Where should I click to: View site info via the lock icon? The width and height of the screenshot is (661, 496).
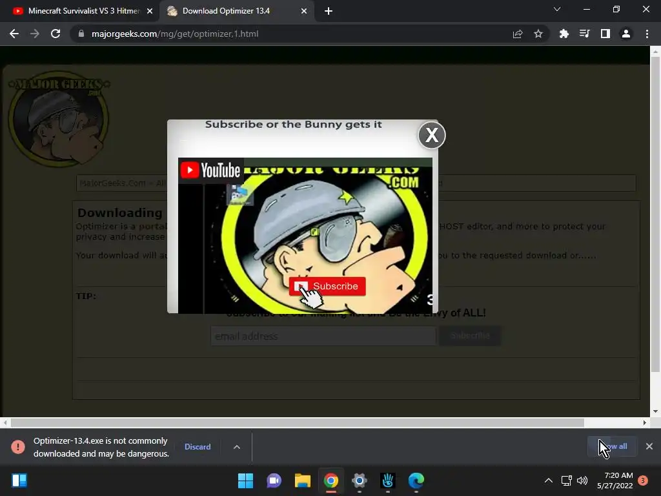coord(81,34)
